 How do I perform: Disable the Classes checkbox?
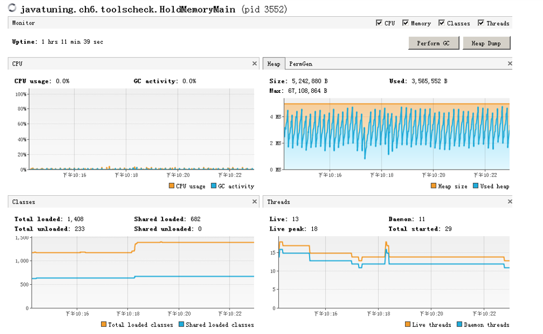(x=441, y=23)
